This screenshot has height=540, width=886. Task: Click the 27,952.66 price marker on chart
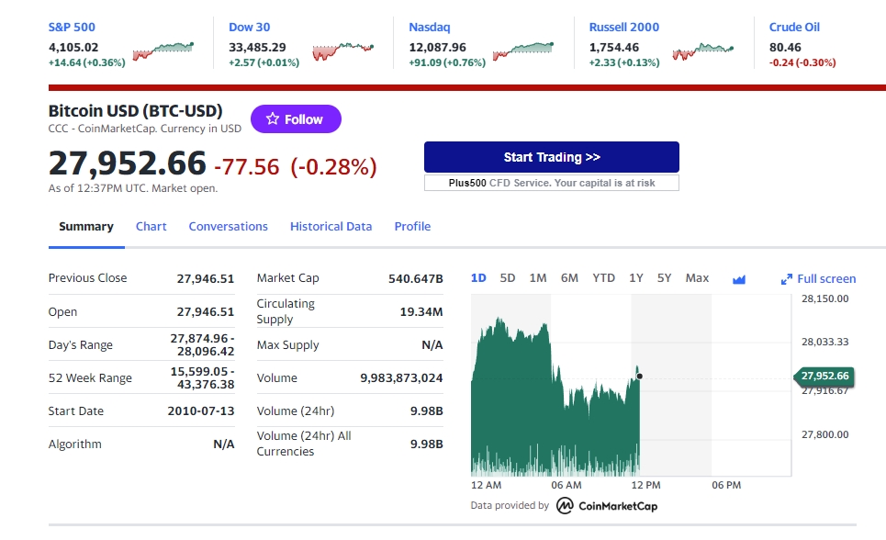pos(824,376)
